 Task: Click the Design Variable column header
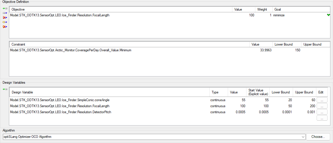[109, 92]
